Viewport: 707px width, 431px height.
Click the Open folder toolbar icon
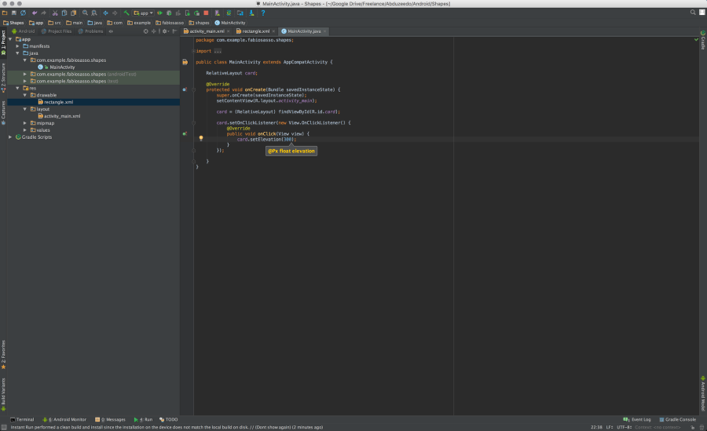(x=5, y=13)
